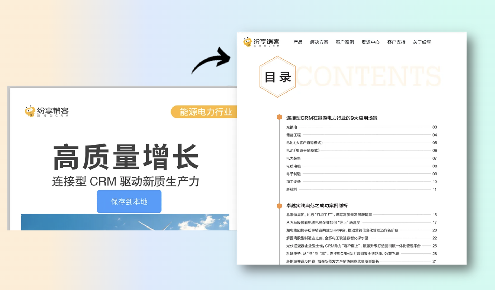This screenshot has height=290, width=495.
Task: Select 电池(大客户直销模式) entry
Action: click(x=361, y=143)
